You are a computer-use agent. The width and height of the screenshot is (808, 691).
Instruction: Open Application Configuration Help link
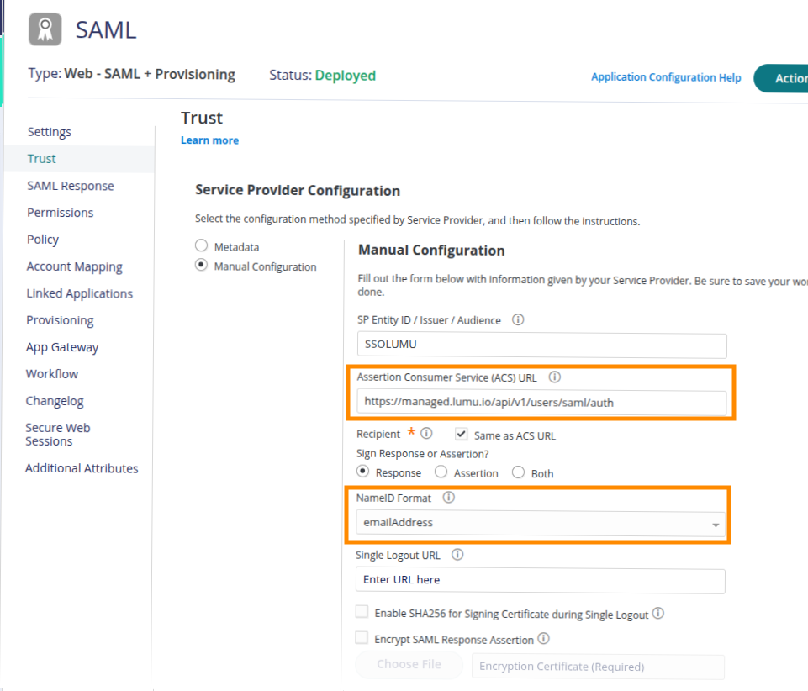pyautogui.click(x=666, y=77)
